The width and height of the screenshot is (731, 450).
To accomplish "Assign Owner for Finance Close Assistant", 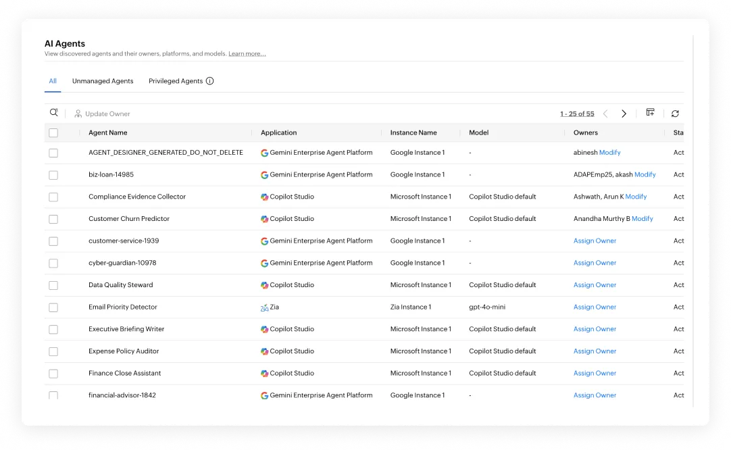I will pyautogui.click(x=595, y=373).
